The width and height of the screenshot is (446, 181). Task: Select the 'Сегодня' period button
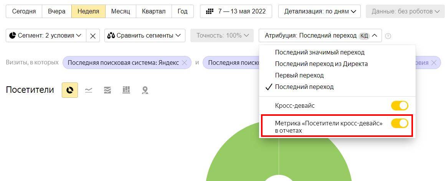[x=24, y=12]
